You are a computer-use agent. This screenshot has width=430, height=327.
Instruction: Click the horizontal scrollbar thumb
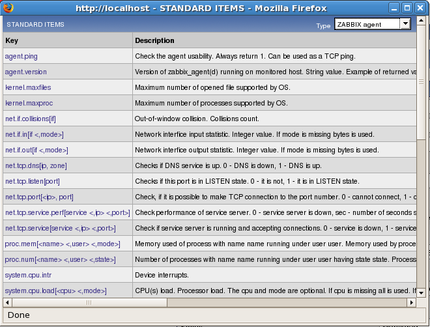pyautogui.click(x=89, y=303)
